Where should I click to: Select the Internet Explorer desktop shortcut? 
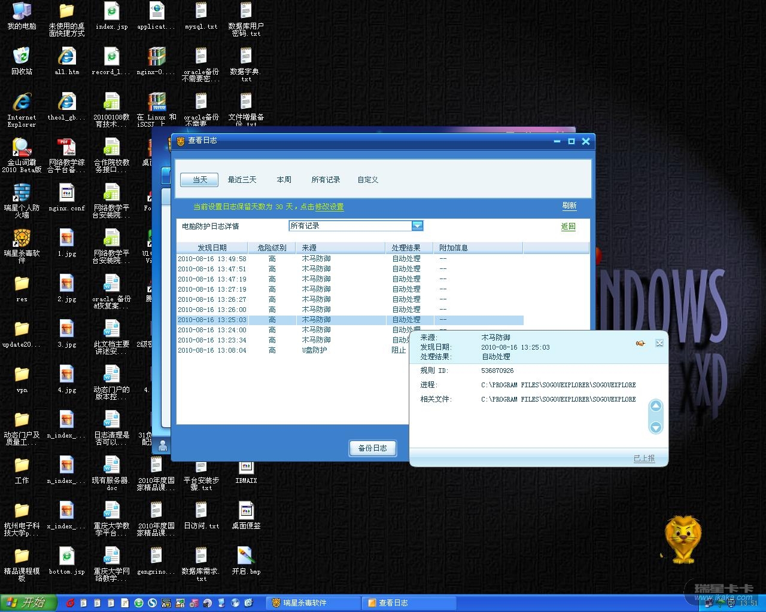(x=22, y=110)
